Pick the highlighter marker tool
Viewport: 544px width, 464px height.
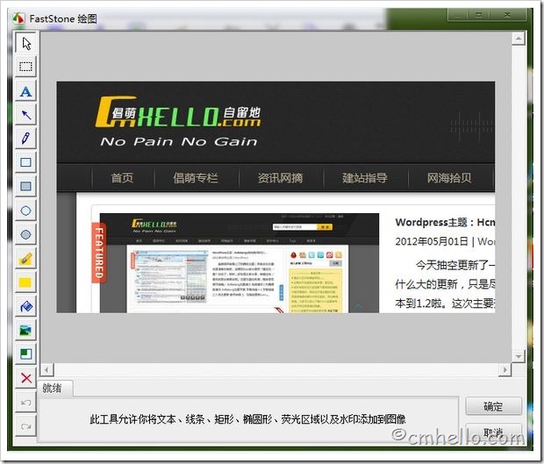click(x=25, y=259)
